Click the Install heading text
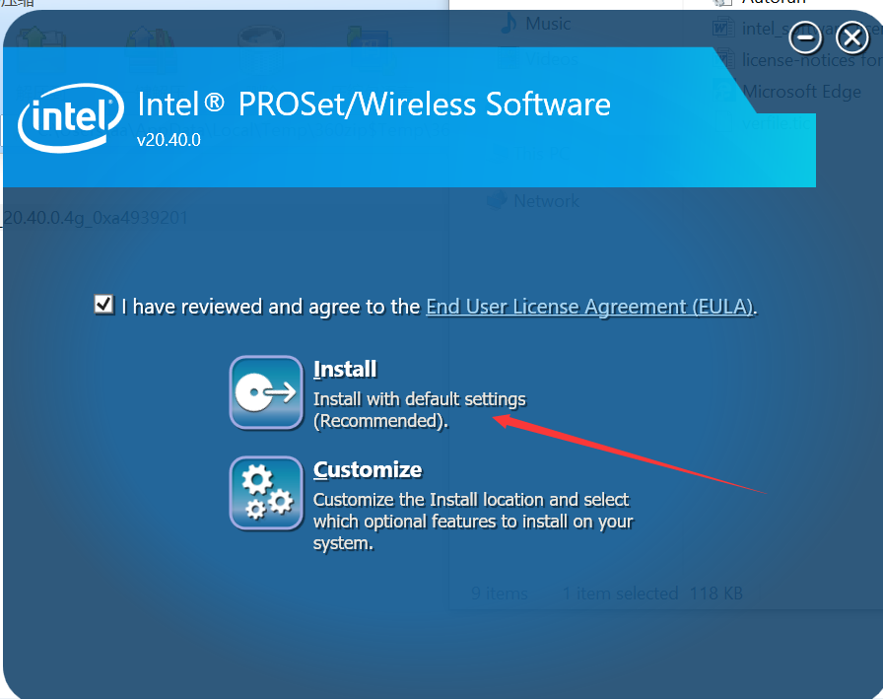Image resolution: width=883 pixels, height=699 pixels. 345,369
